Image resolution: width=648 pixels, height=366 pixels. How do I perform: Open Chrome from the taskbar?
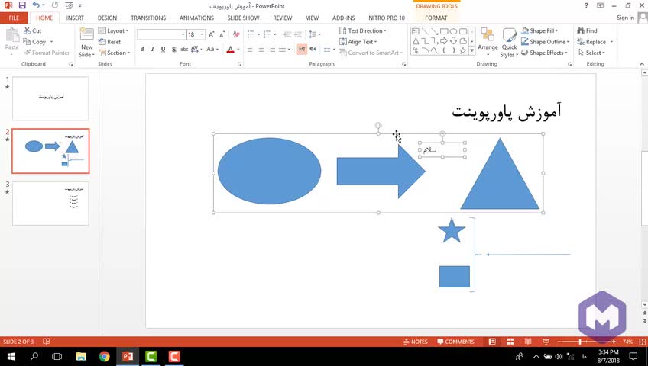point(104,357)
